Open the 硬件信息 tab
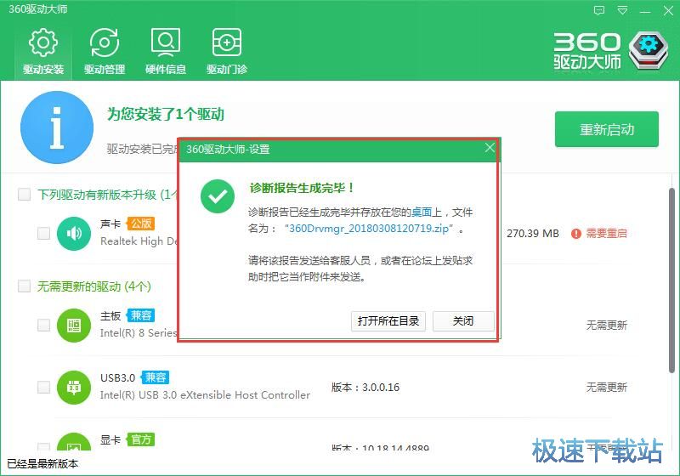 point(166,51)
